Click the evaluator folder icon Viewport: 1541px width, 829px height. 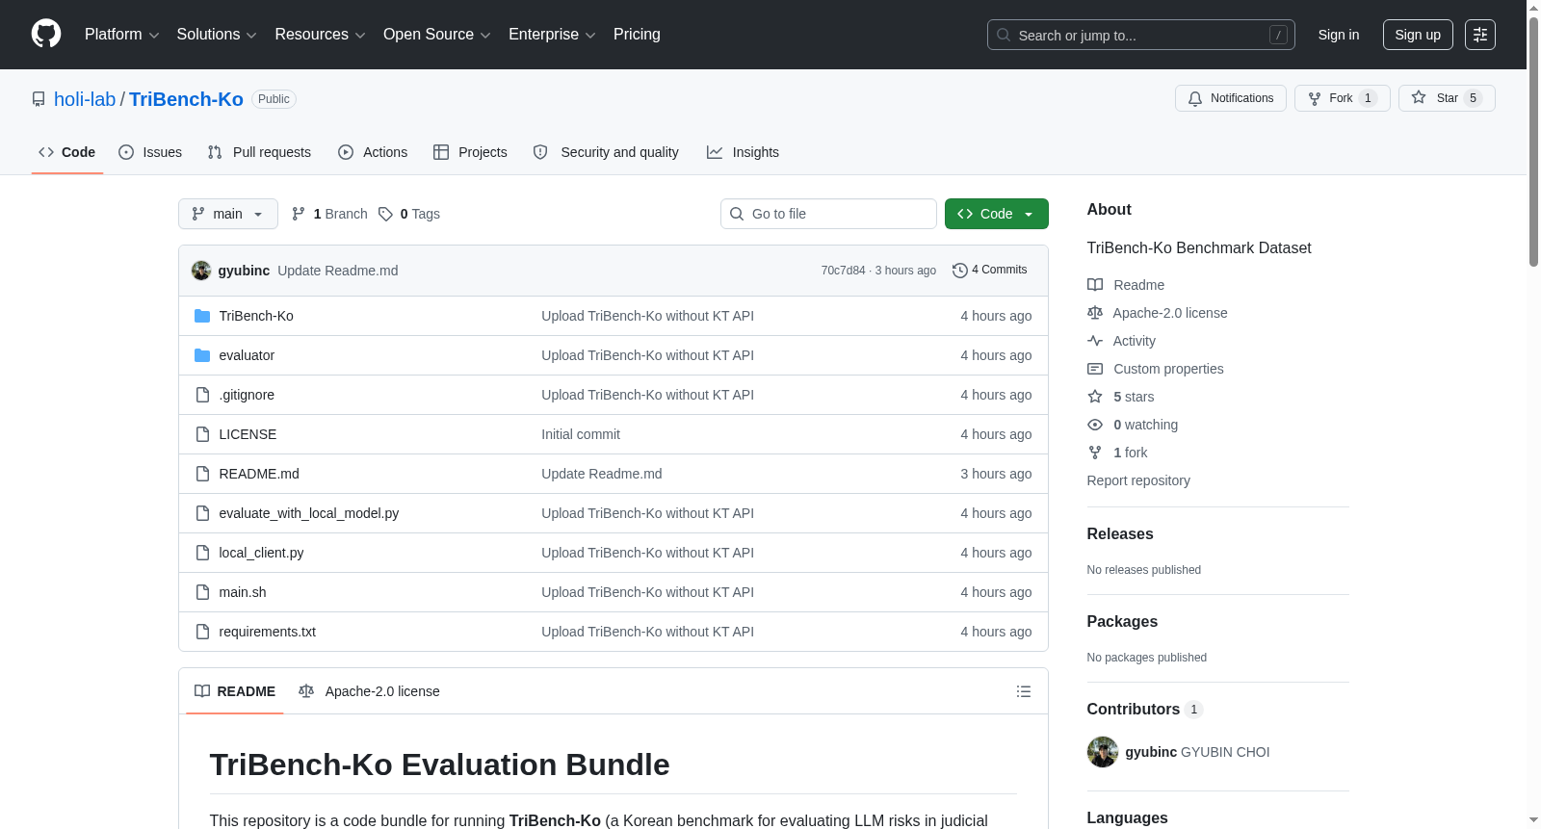pos(202,355)
